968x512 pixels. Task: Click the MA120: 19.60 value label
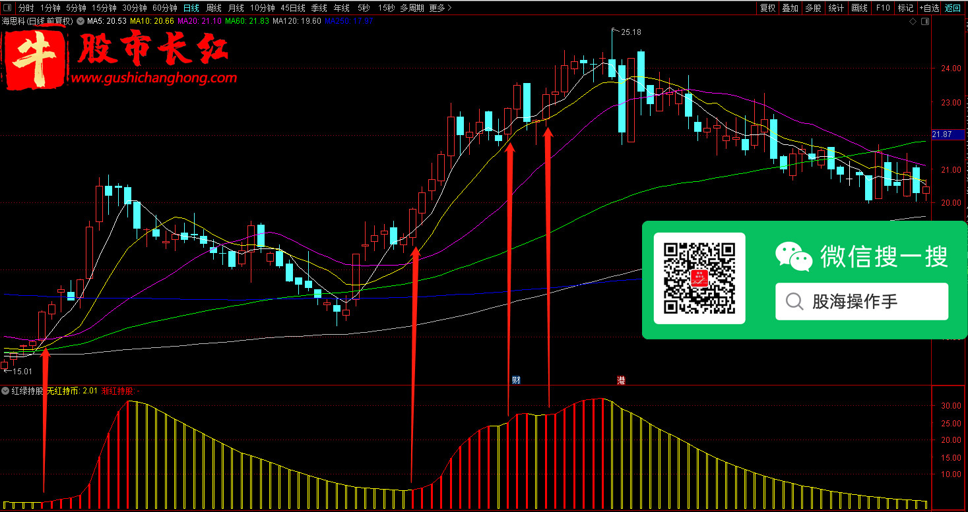tap(297, 21)
